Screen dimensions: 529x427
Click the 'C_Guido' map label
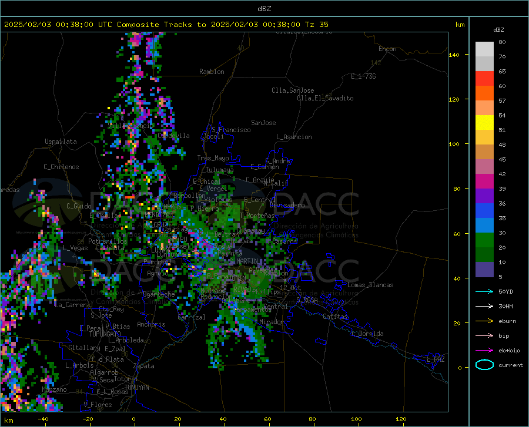click(79, 206)
